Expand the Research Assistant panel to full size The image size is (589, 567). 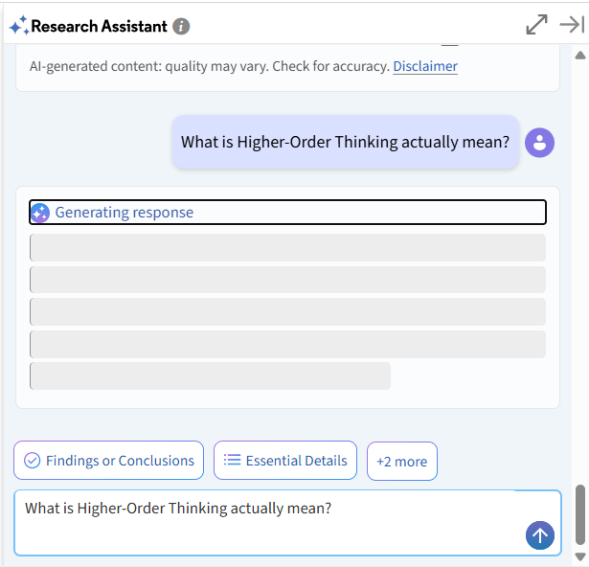pyautogui.click(x=536, y=25)
